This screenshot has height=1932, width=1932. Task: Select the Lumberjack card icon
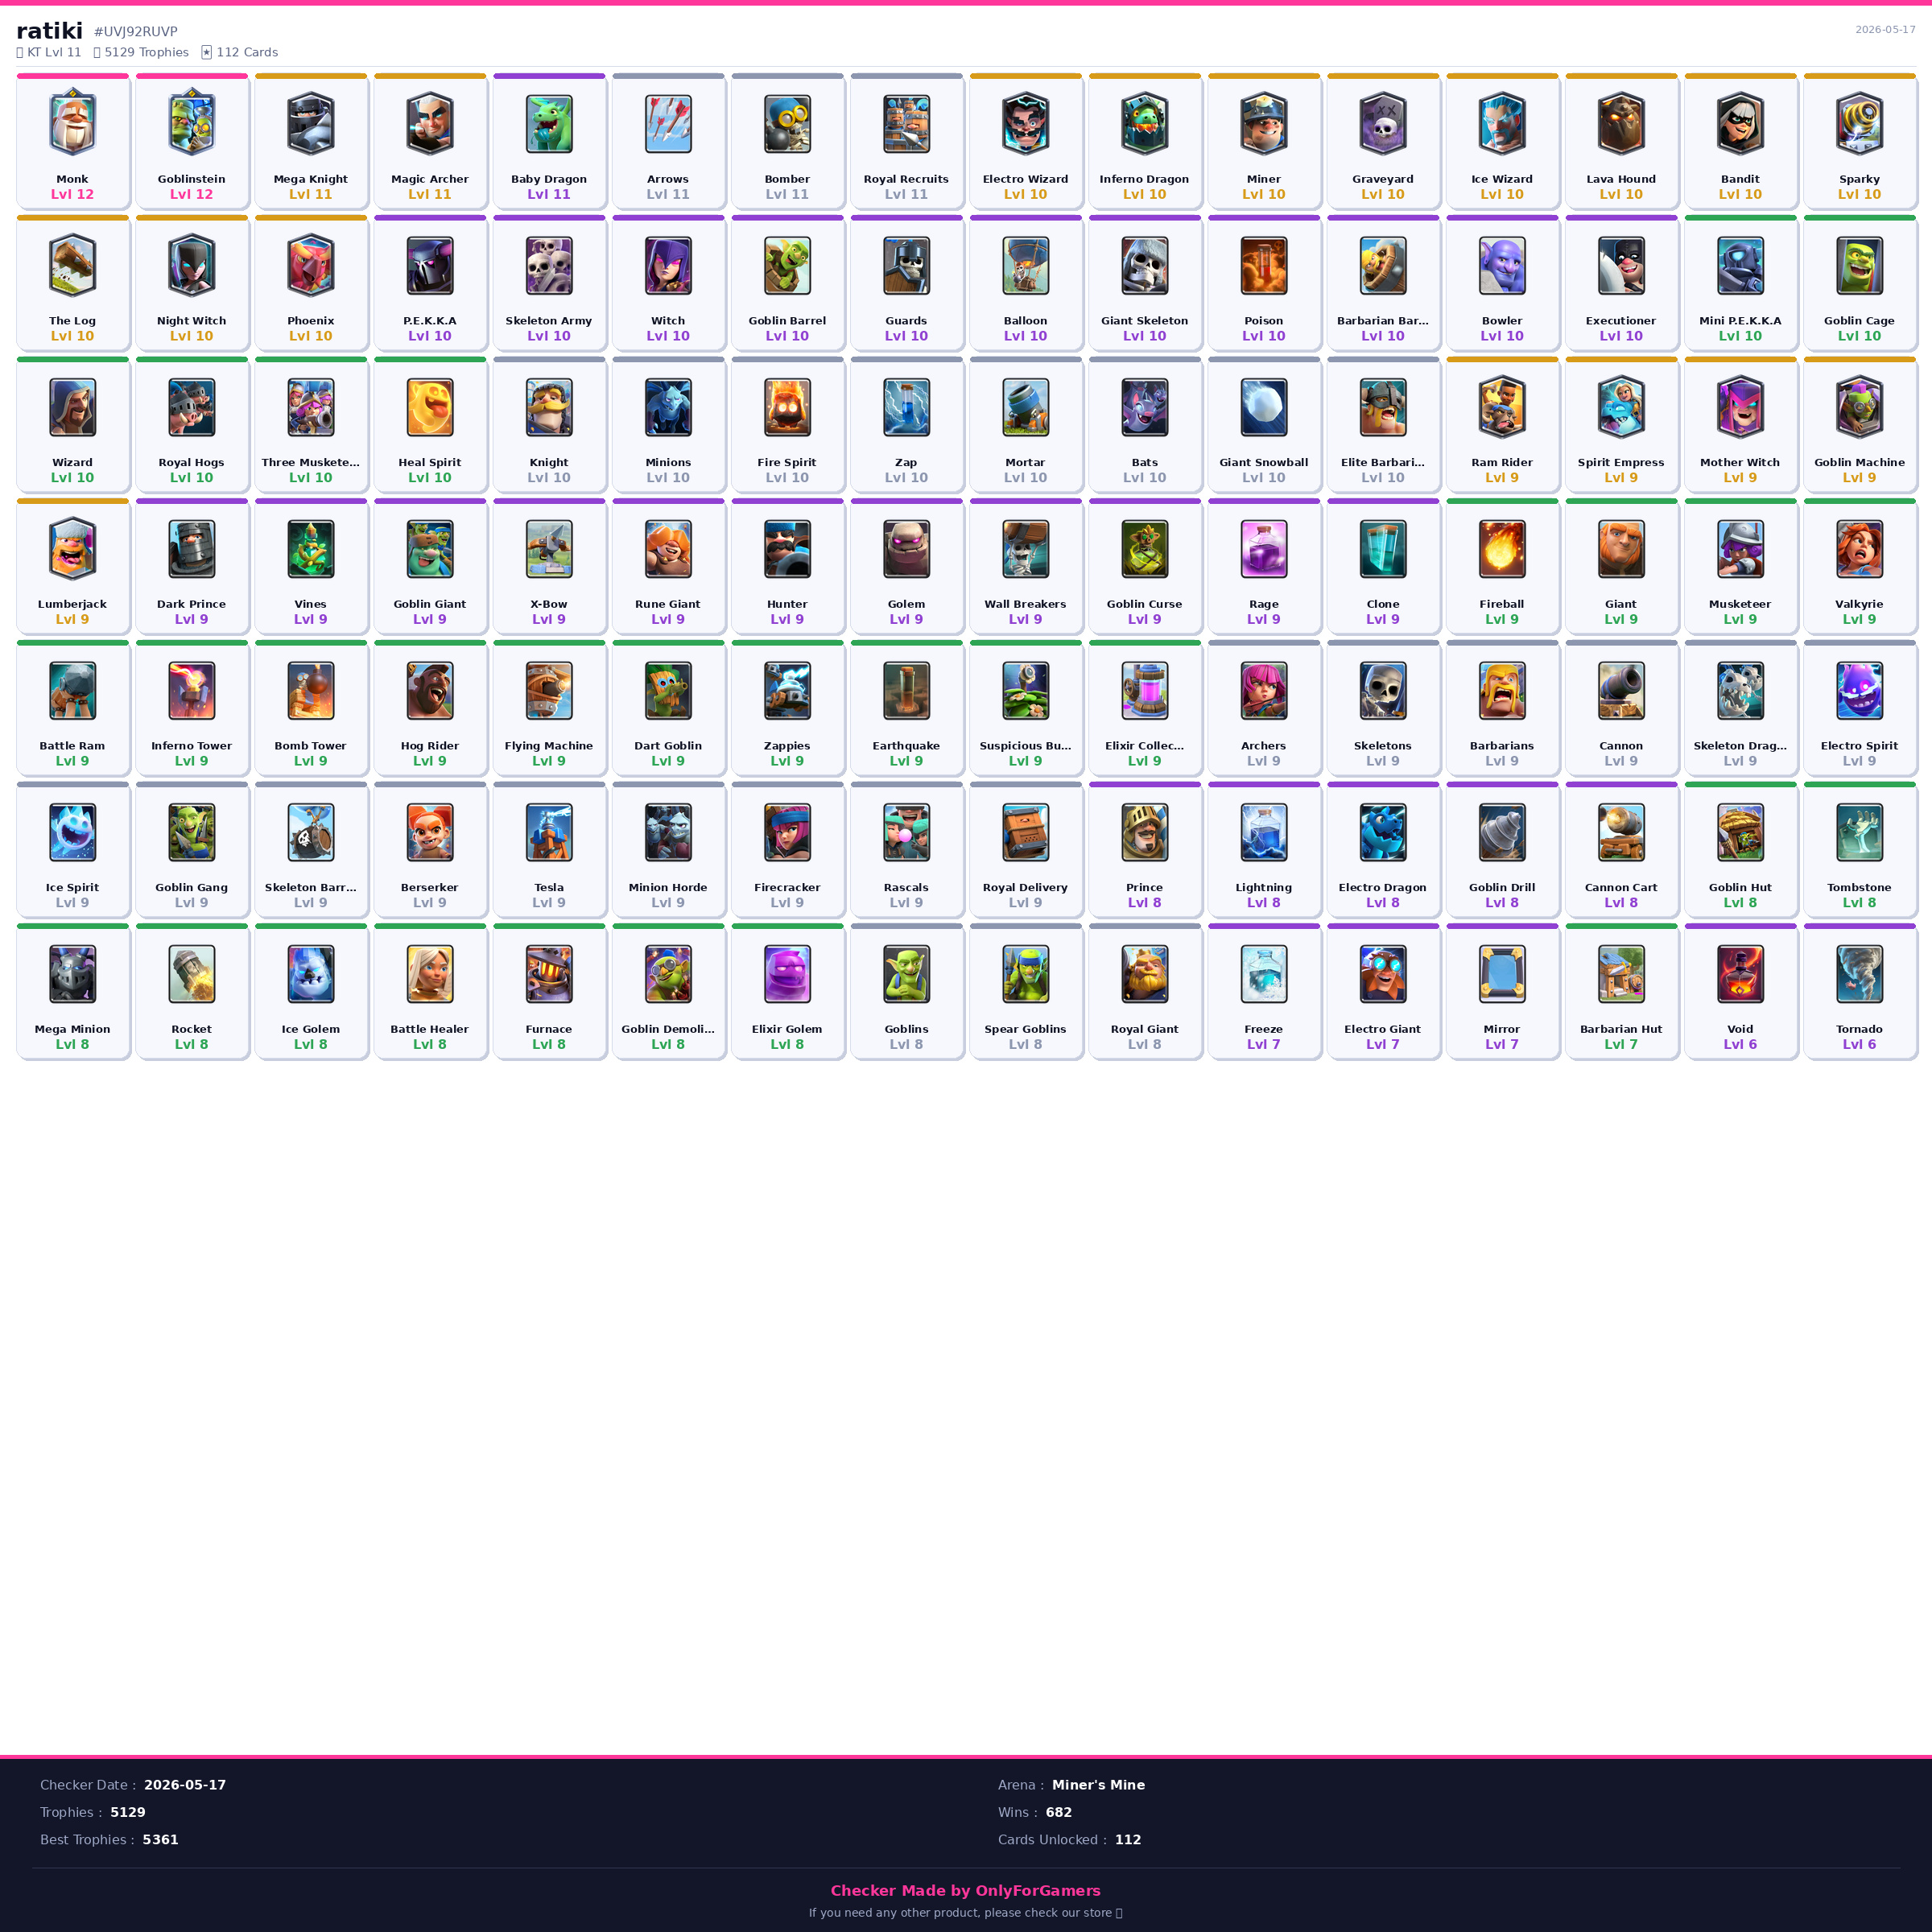(x=73, y=548)
